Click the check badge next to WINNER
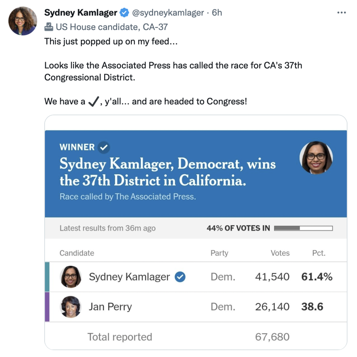Image resolution: width=357 pixels, height=357 pixels. tap(104, 147)
